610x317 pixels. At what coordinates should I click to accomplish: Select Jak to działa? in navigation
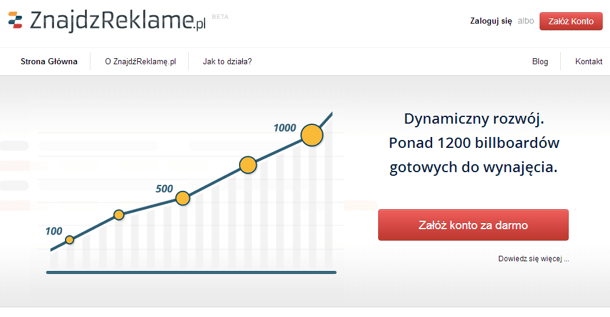[x=227, y=61]
